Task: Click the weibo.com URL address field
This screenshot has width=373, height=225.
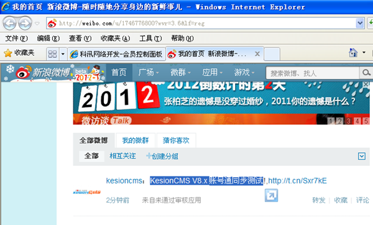Action: click(x=205, y=24)
